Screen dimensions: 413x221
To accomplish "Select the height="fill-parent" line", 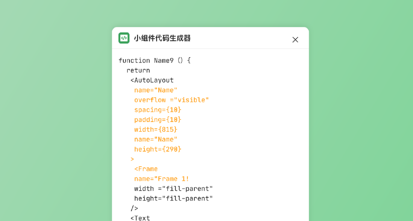I will tap(173, 198).
